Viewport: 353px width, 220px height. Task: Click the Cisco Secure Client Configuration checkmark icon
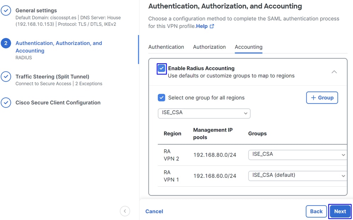click(x=6, y=103)
